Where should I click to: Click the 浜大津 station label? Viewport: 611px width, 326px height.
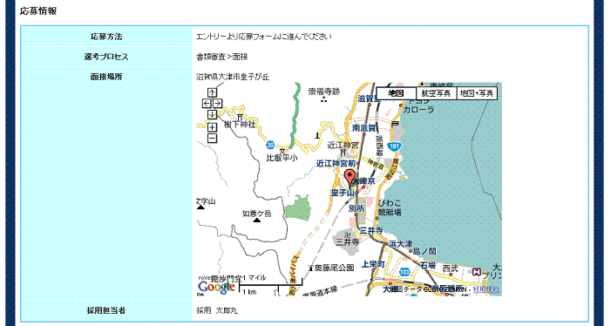pos(401,244)
